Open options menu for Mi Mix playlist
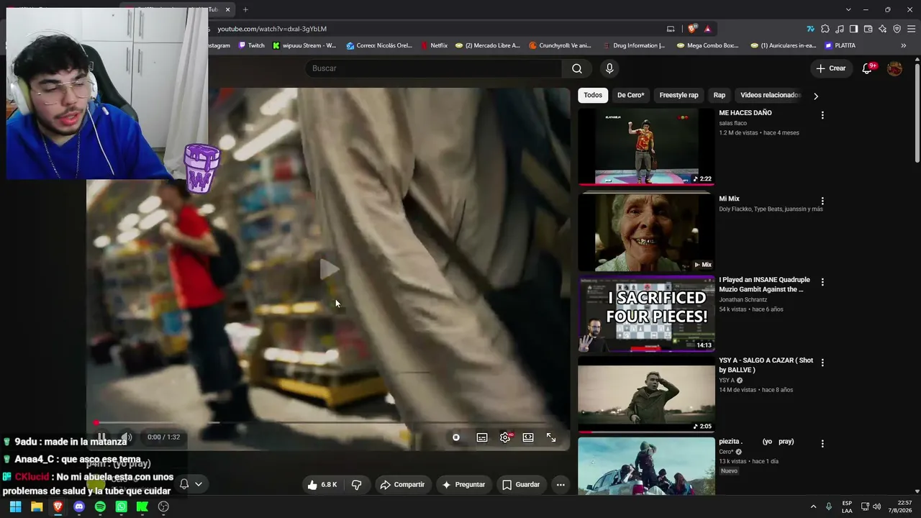The height and width of the screenshot is (518, 921). point(822,201)
